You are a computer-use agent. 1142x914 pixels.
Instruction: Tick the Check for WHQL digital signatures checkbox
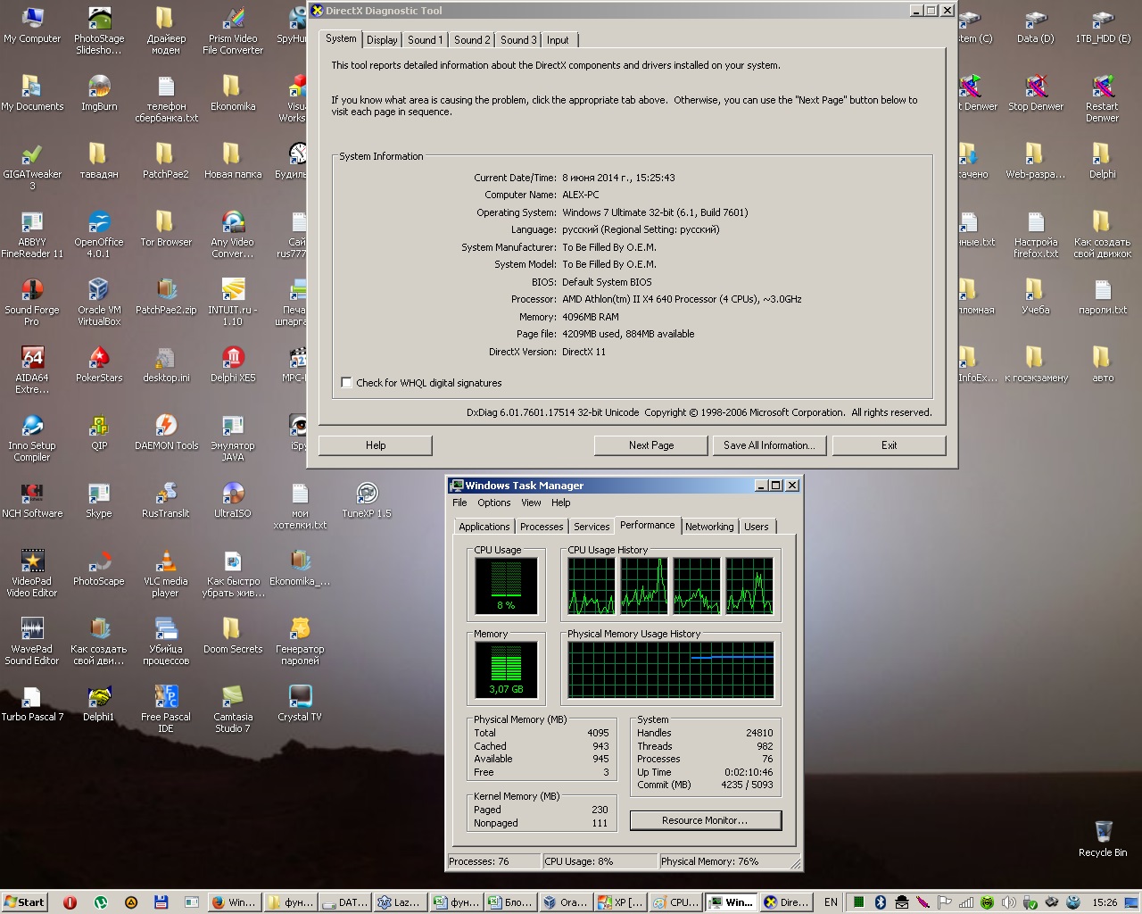tap(347, 383)
